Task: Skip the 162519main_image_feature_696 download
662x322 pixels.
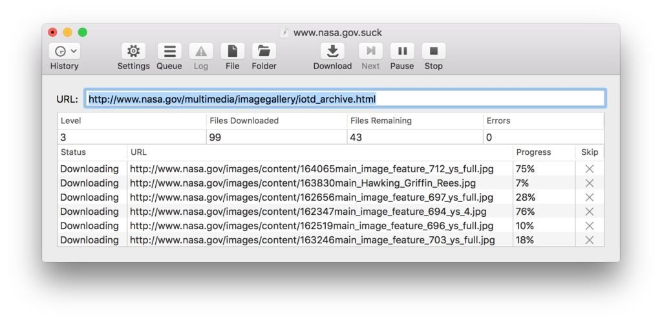Action: (x=590, y=226)
